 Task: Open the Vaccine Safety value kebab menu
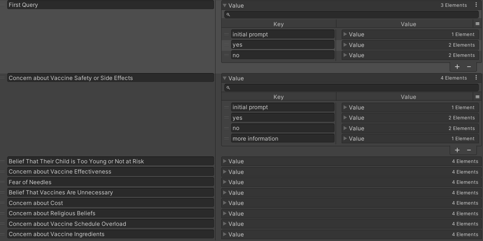point(476,78)
